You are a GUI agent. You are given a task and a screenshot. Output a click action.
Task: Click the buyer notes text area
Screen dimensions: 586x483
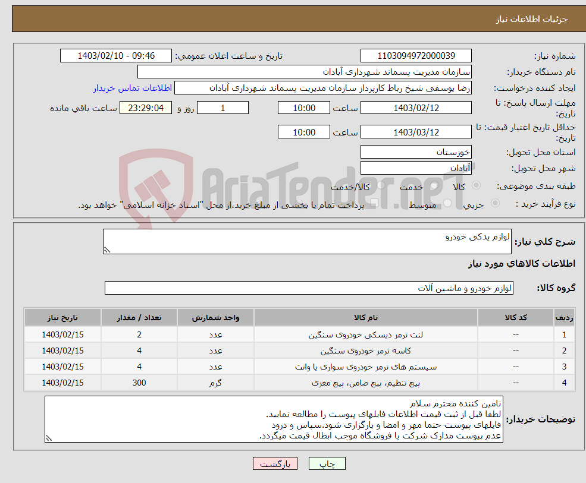click(x=274, y=419)
